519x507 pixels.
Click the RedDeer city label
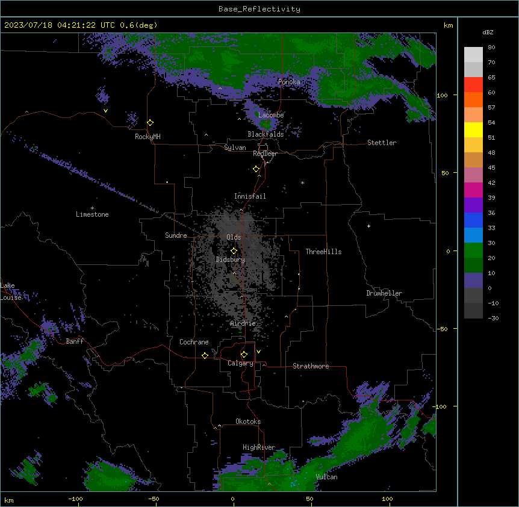(265, 154)
